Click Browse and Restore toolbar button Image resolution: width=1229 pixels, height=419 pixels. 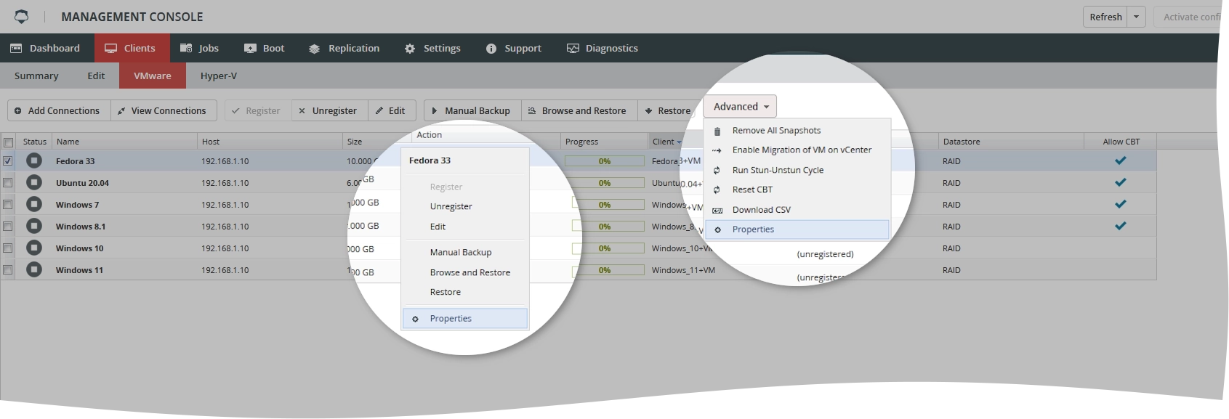tap(579, 110)
